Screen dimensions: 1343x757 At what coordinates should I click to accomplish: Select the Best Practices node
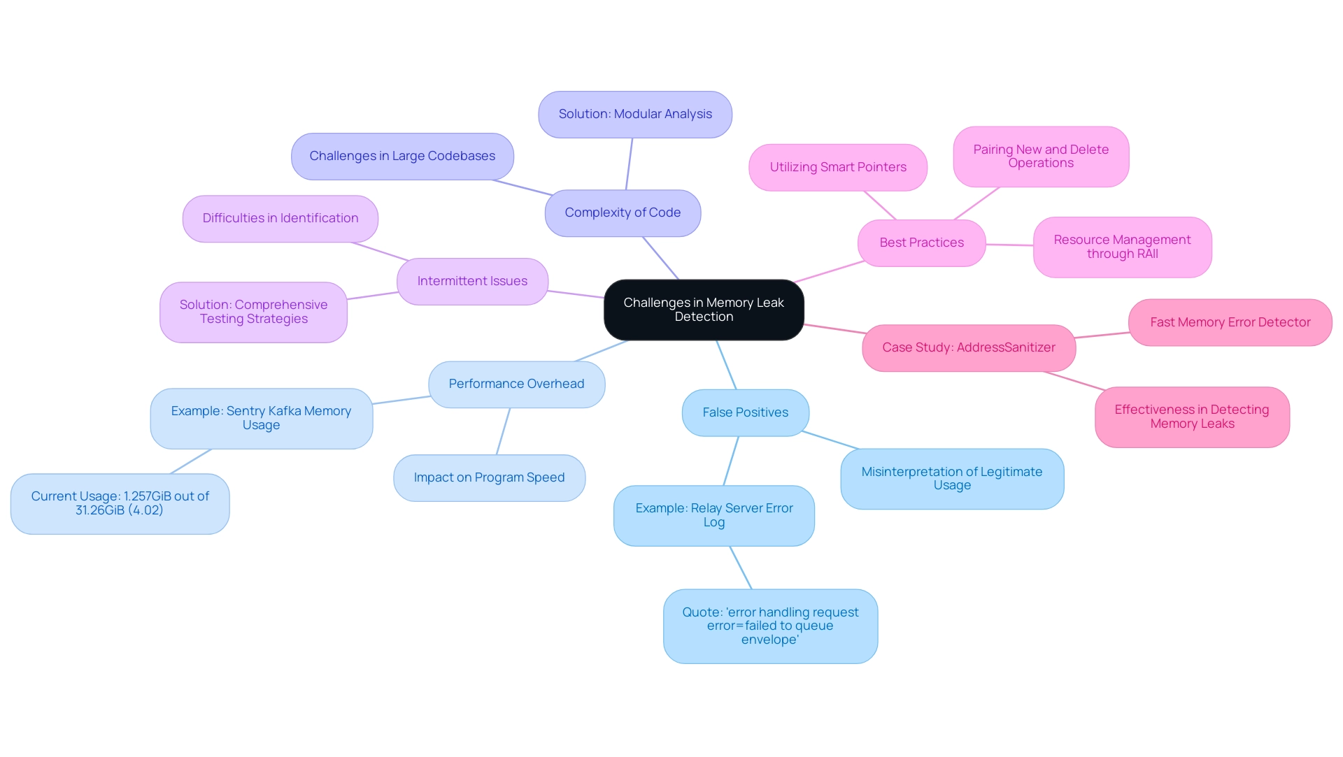[x=921, y=243]
